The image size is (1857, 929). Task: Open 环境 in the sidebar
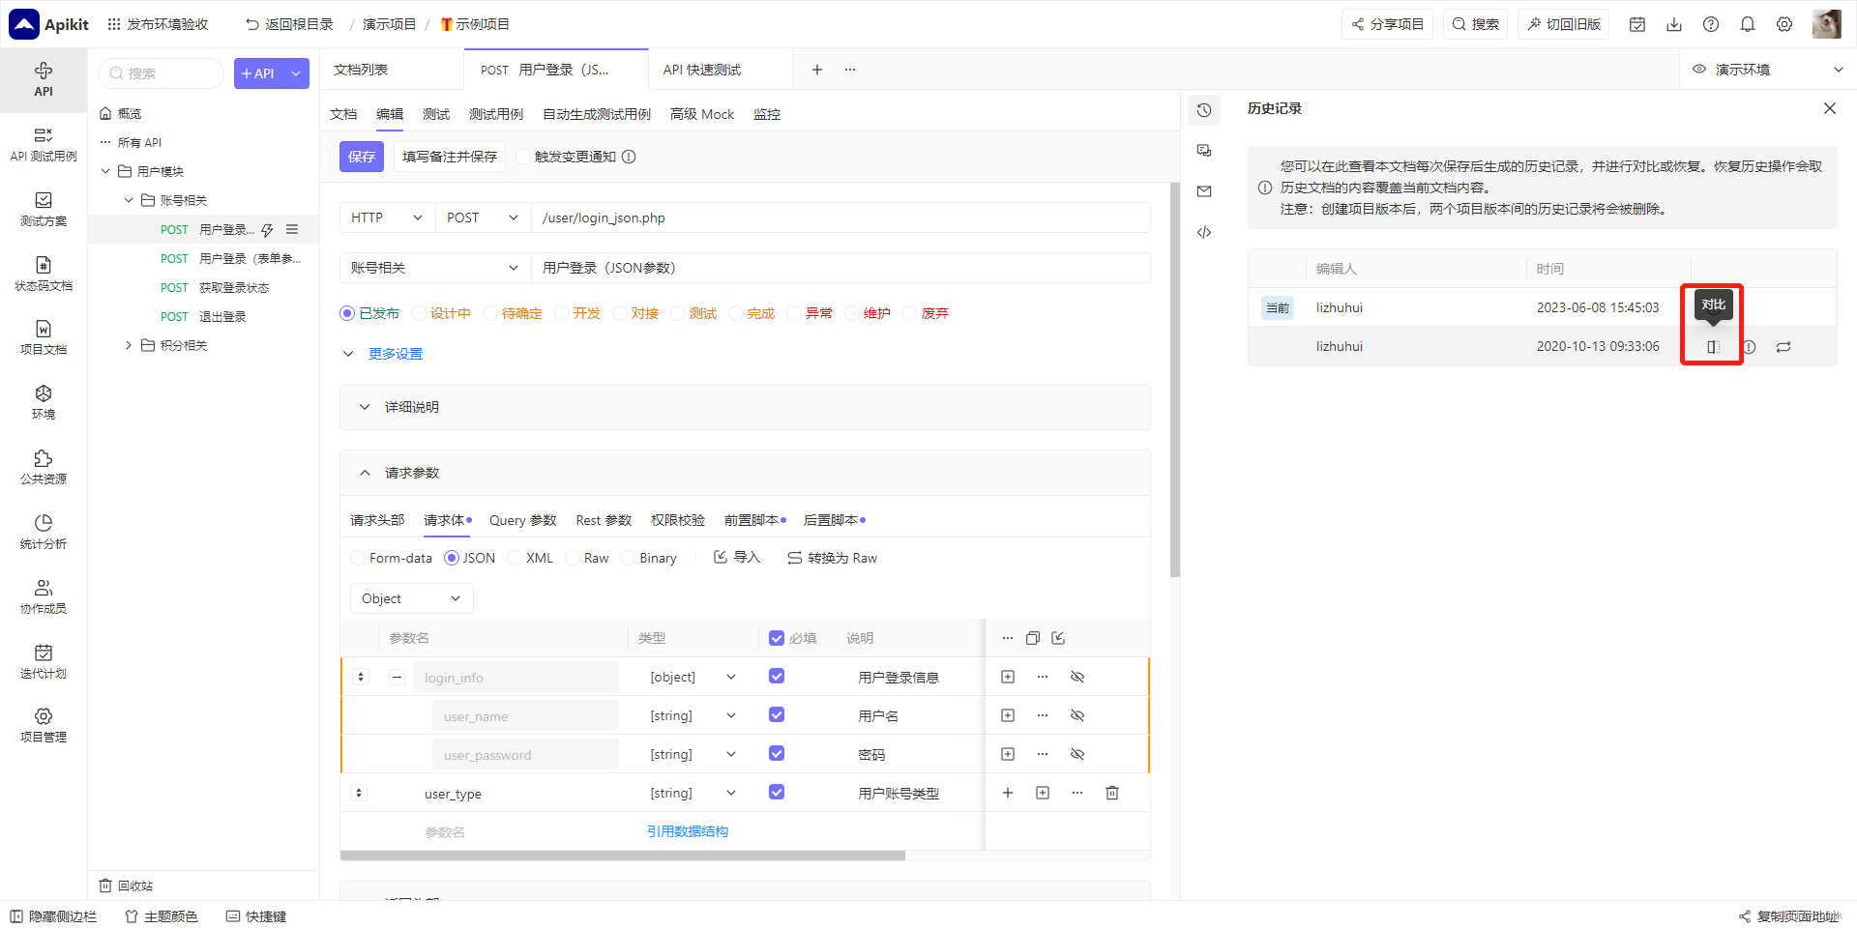[x=44, y=403]
